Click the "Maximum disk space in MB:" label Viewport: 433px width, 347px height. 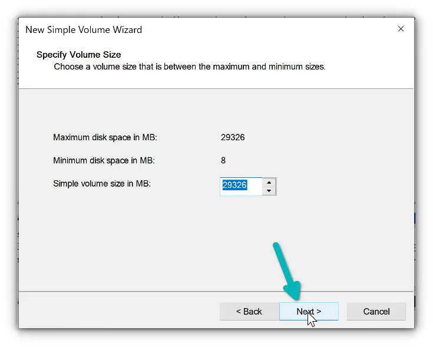[105, 137]
